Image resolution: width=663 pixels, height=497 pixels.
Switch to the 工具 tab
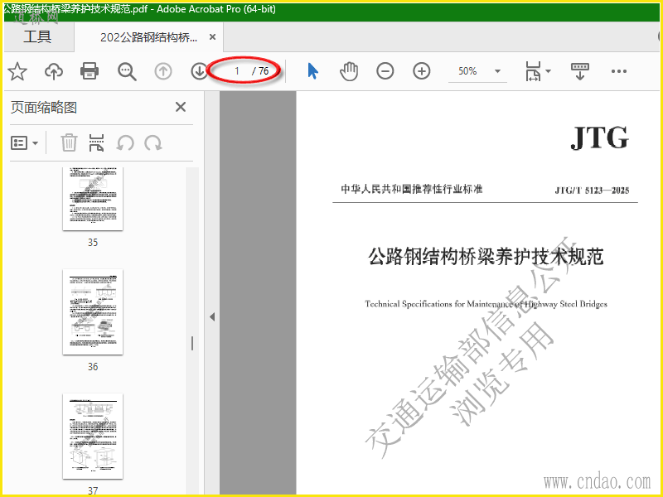tap(37, 36)
